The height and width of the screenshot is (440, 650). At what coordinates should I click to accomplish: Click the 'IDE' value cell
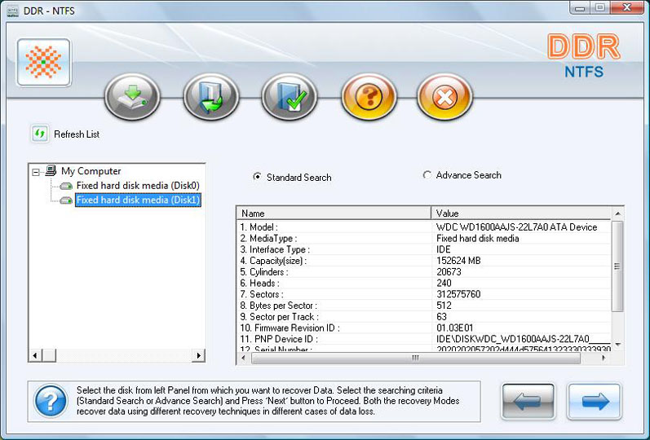pos(444,249)
